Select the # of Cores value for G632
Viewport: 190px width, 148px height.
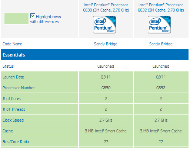pyautogui.click(x=161, y=99)
